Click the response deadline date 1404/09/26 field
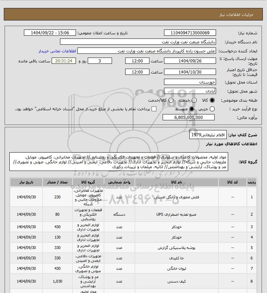This screenshot has height=293, width=267. [x=190, y=61]
